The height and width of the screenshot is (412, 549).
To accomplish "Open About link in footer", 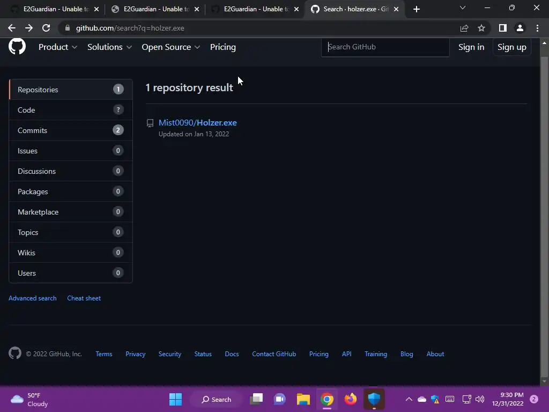I will point(435,354).
